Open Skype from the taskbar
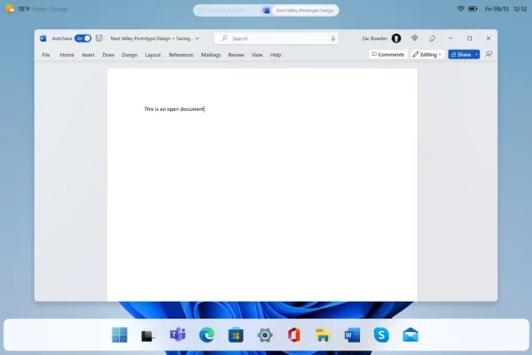This screenshot has width=532, height=355. pos(380,335)
